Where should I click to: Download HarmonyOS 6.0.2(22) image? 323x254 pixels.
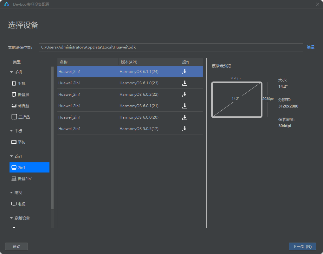(x=185, y=94)
